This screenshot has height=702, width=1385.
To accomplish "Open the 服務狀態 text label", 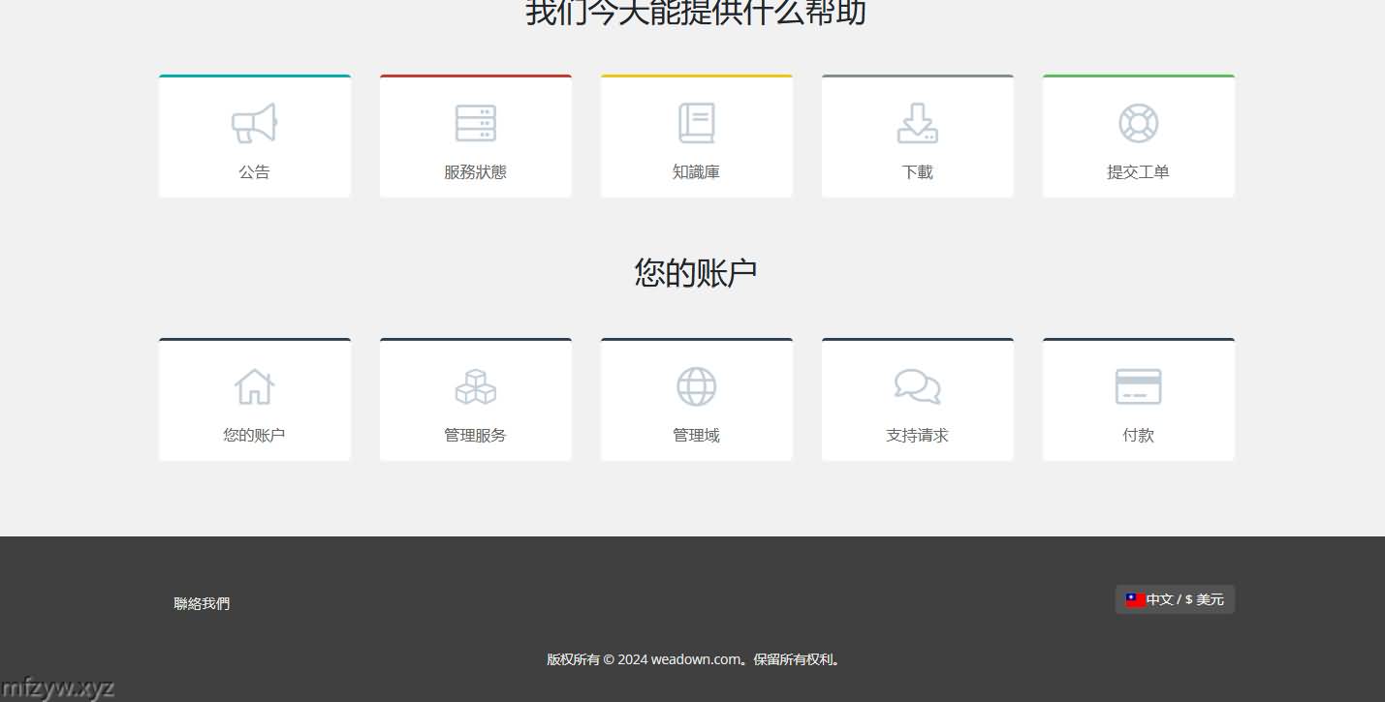I will (x=475, y=172).
